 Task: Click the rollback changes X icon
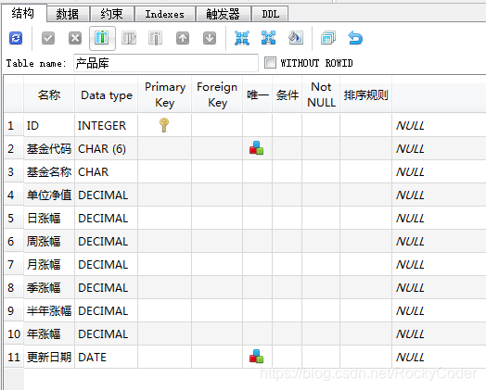coord(75,38)
